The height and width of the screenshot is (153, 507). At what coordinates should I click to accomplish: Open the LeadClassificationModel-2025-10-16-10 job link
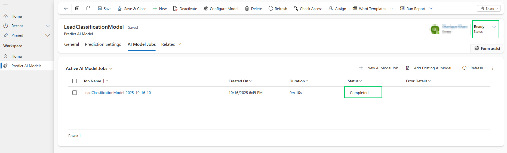pyautogui.click(x=117, y=93)
